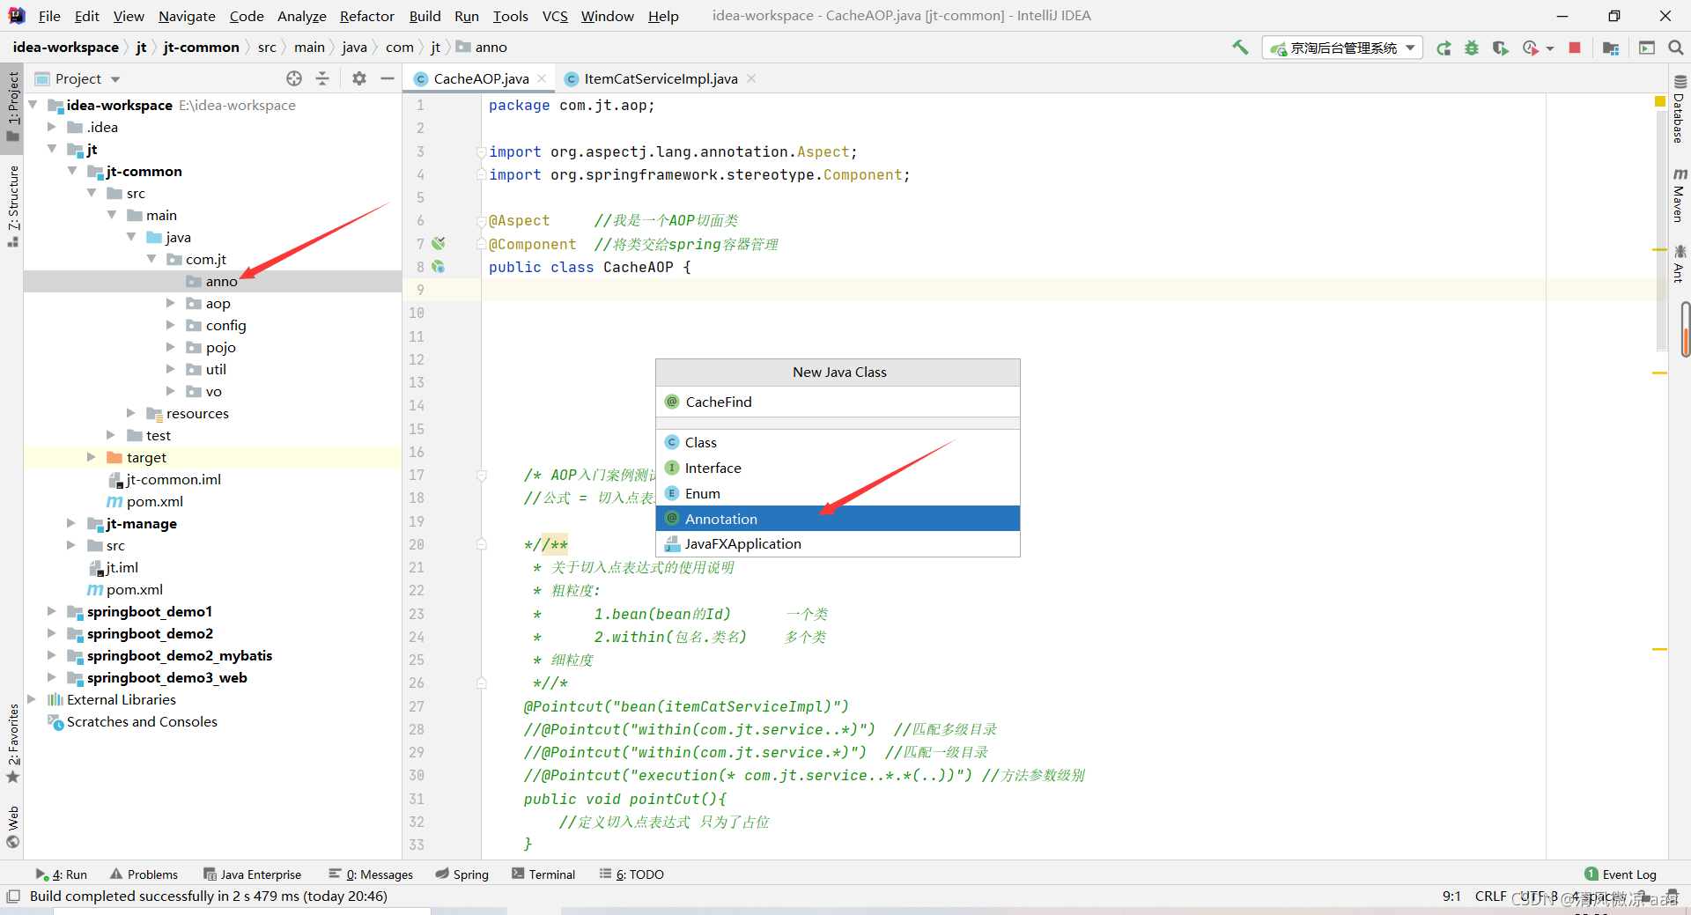Toggle tool window bars icon in status bar
Image resolution: width=1691 pixels, height=915 pixels.
(x=13, y=897)
